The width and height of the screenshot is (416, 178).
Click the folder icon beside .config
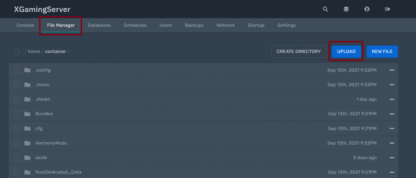tap(27, 70)
